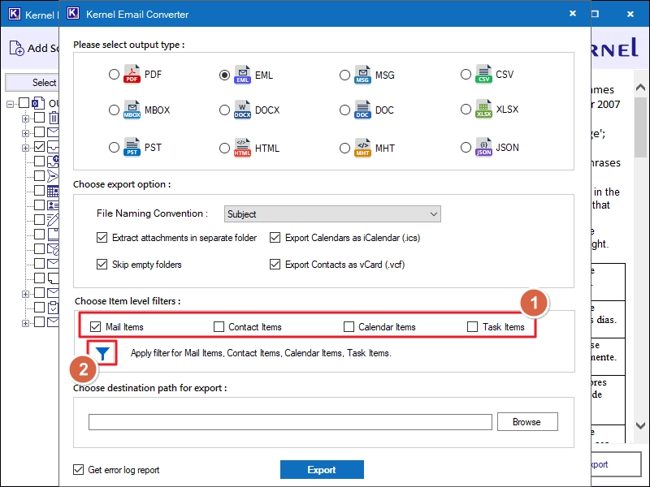Image resolution: width=650 pixels, height=487 pixels.
Task: Open the File Naming Convention dropdown
Action: tap(332, 214)
